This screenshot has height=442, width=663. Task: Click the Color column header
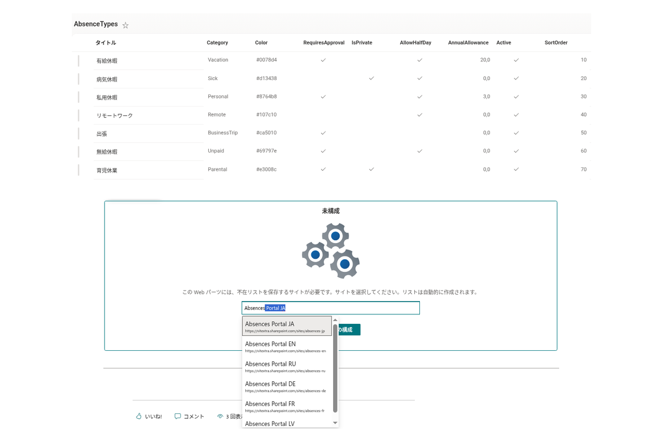coord(261,43)
